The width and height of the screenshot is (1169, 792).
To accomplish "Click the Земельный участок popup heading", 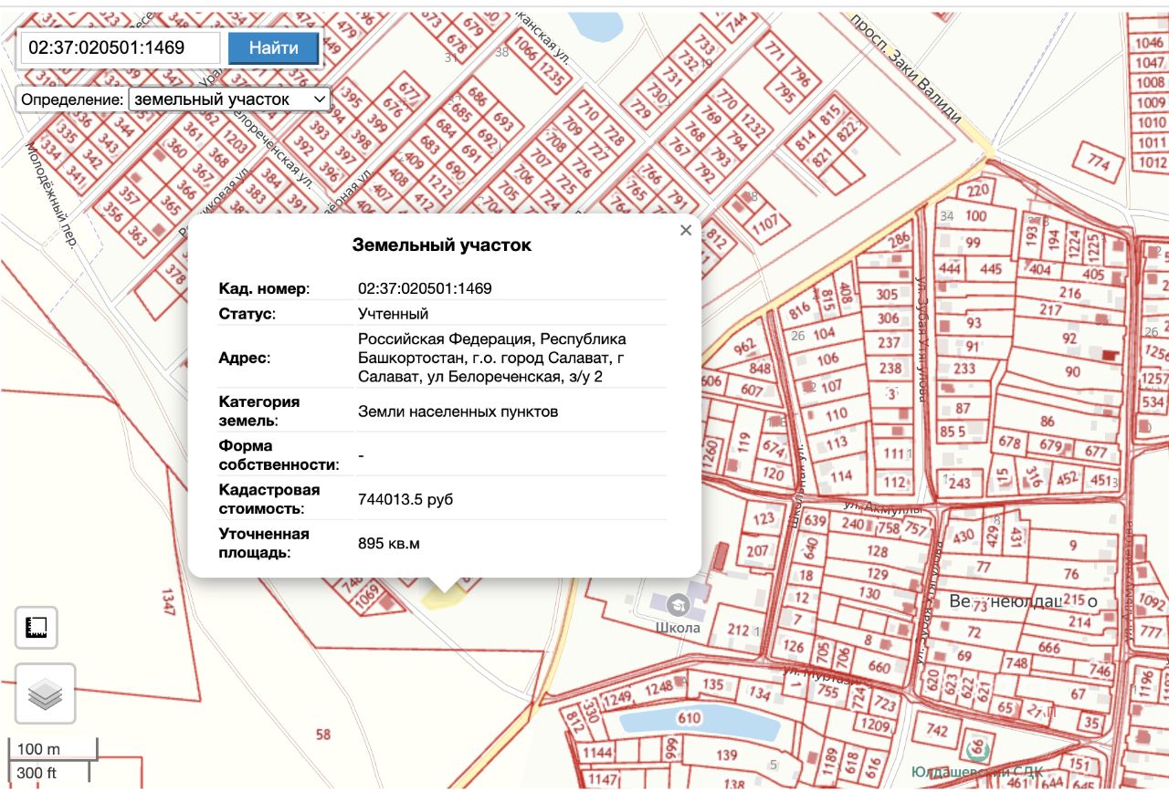I will [442, 245].
